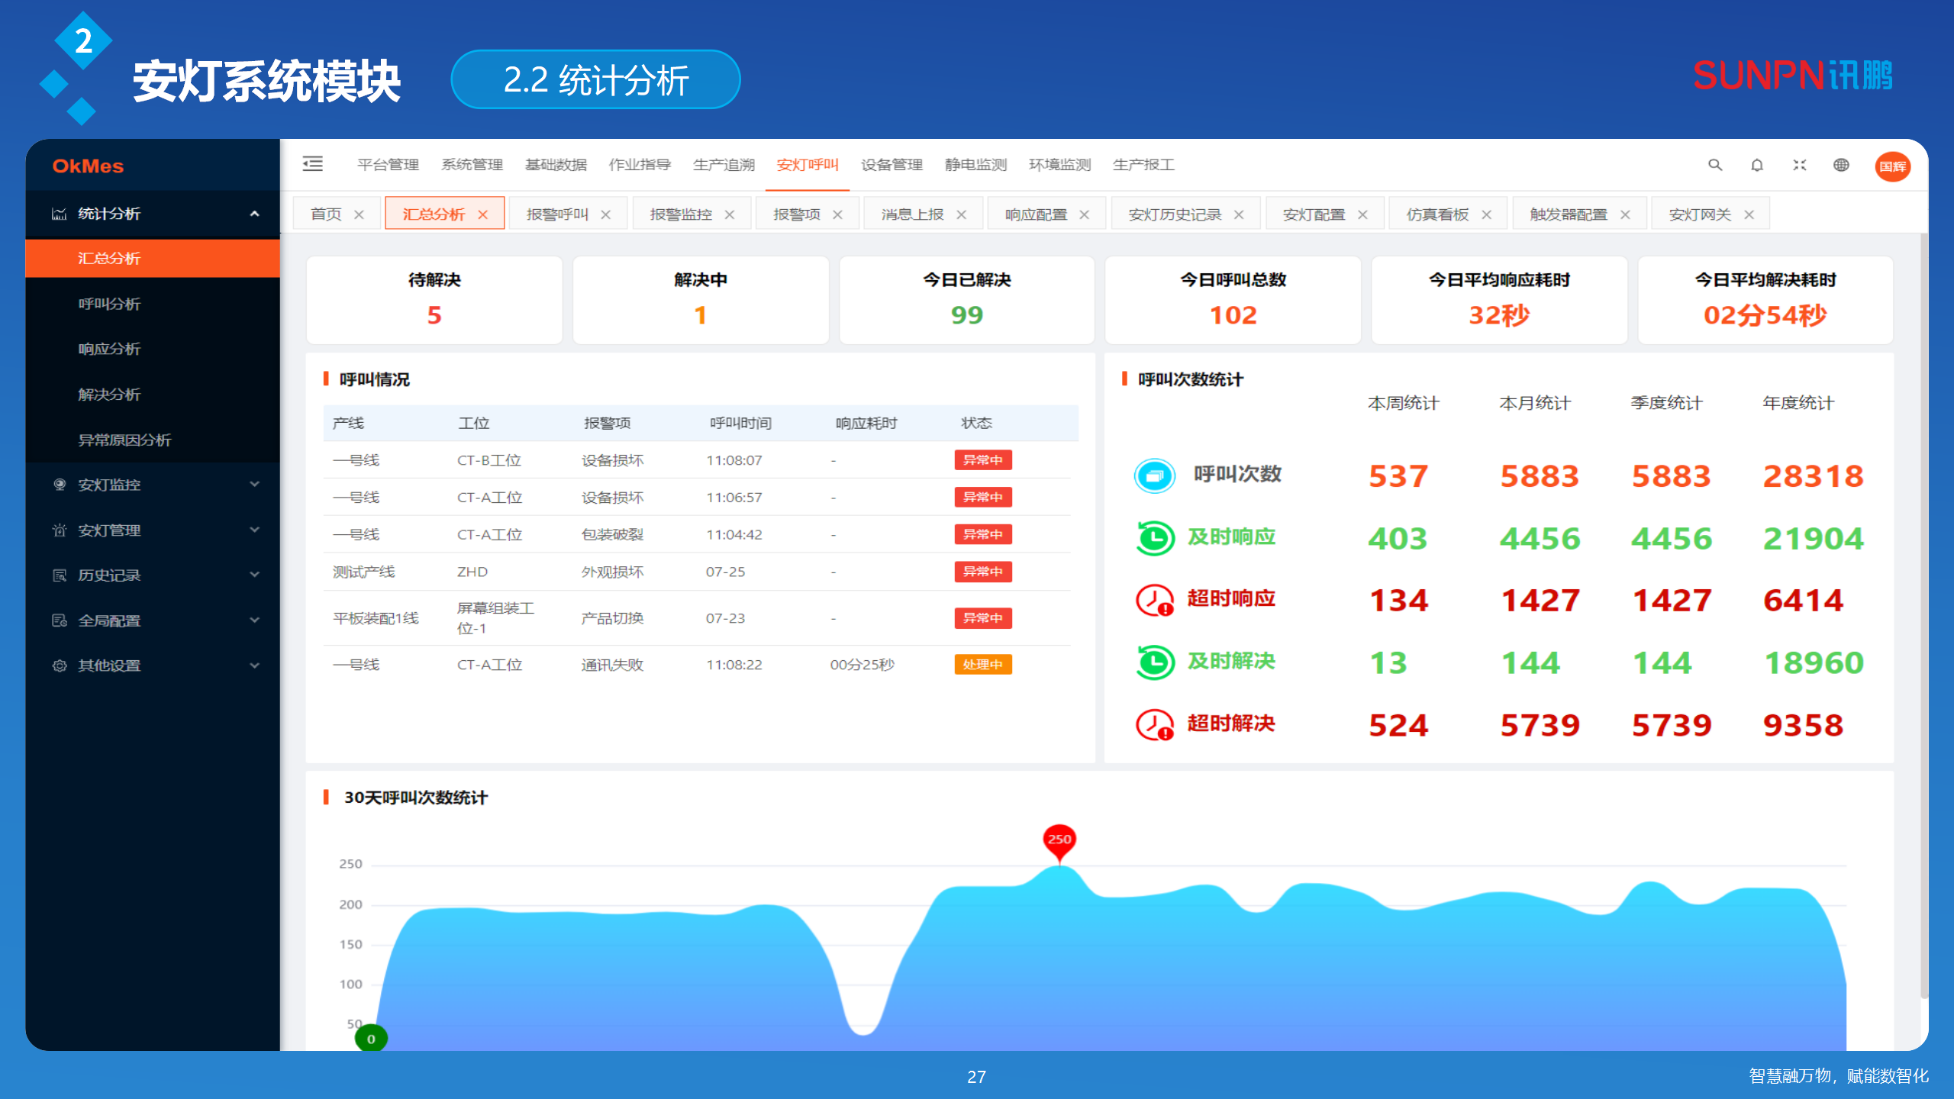Viewport: 1954px width, 1099px height.
Task: Open the search magnifier icon
Action: (x=1715, y=165)
